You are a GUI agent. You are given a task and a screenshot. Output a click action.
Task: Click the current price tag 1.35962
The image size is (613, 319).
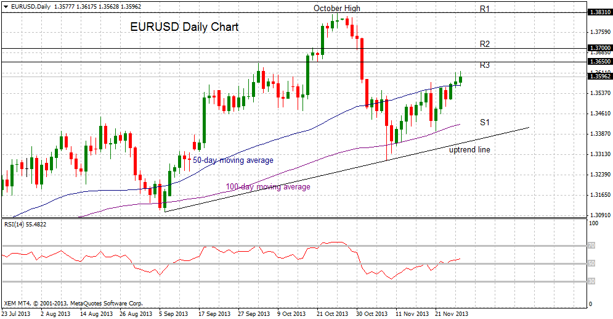(x=599, y=77)
